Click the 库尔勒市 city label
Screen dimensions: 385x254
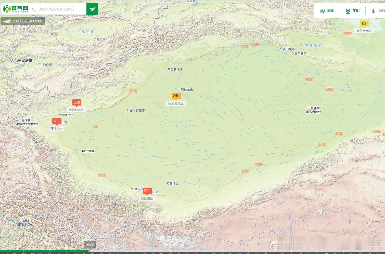pos(300,54)
